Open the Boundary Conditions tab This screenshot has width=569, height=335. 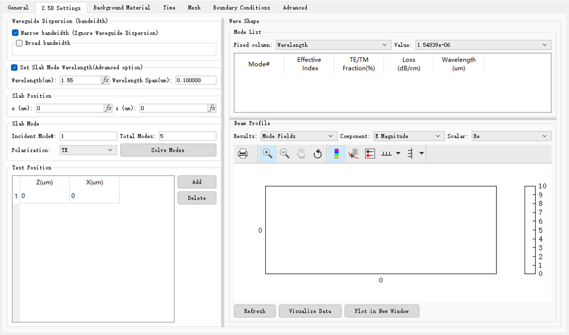(242, 8)
